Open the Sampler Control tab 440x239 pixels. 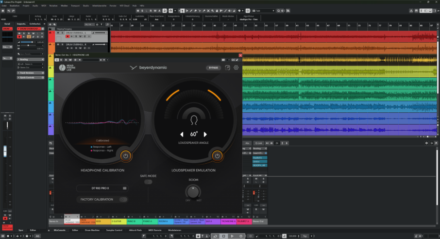point(114,230)
